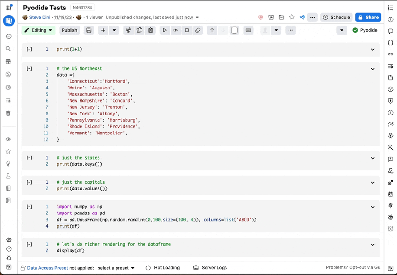Collapse the import numpy cell [-]

coord(29,207)
